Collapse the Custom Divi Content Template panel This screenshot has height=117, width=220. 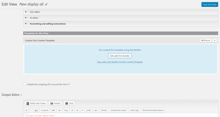point(214,40)
